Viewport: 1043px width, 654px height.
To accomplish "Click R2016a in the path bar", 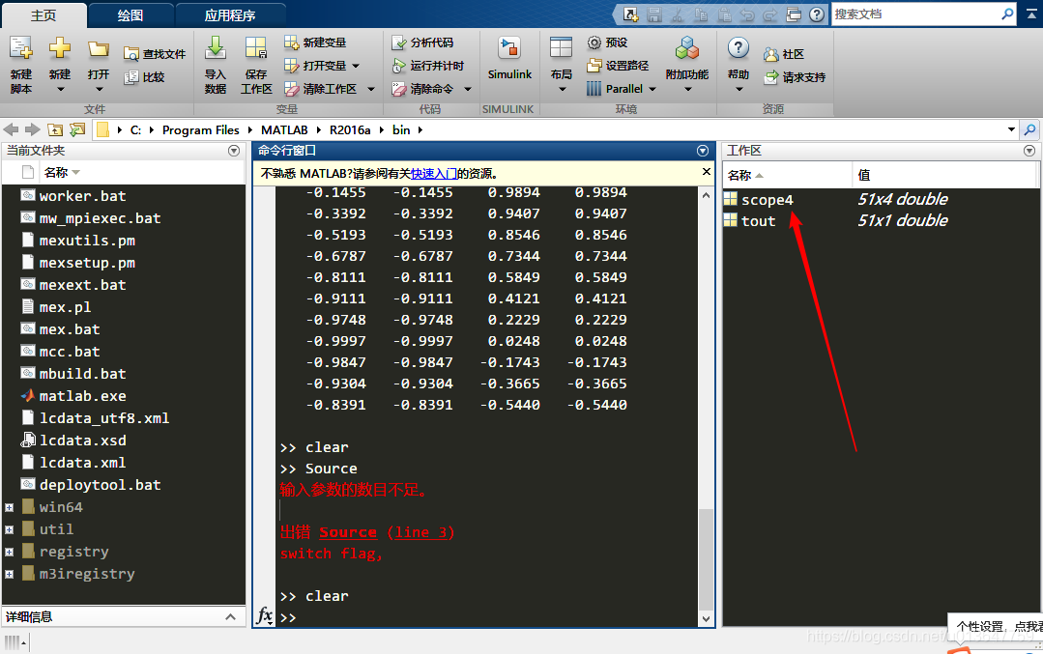I will tap(350, 130).
